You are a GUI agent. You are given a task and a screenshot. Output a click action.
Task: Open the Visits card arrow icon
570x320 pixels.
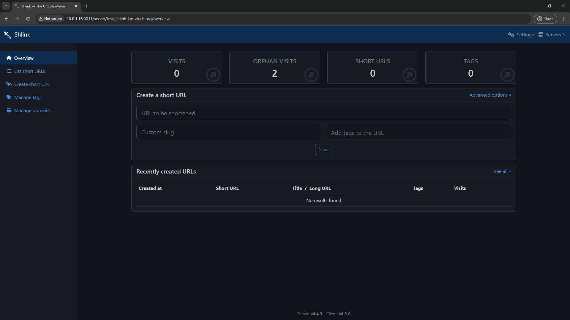(x=213, y=75)
